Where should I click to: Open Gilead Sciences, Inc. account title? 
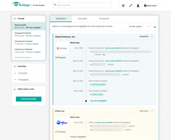[65, 37]
